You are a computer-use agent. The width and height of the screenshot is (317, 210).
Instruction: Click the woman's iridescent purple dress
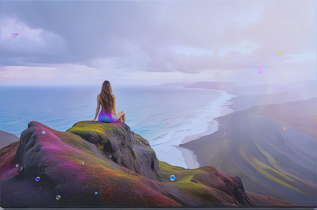(x=107, y=117)
